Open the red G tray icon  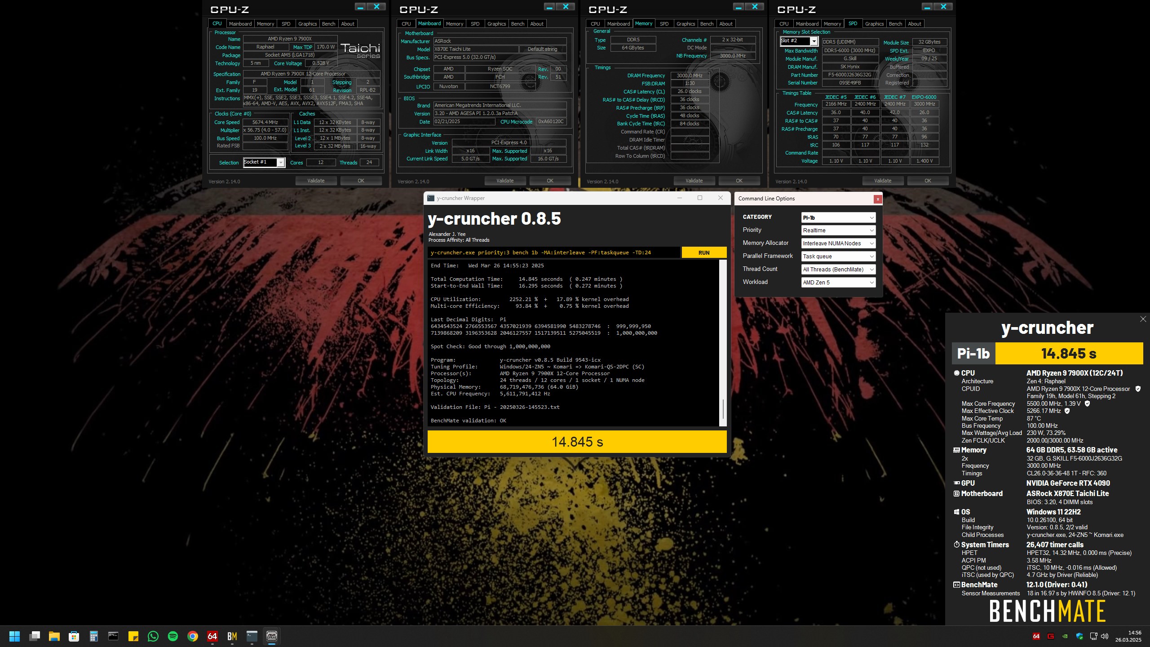1051,636
